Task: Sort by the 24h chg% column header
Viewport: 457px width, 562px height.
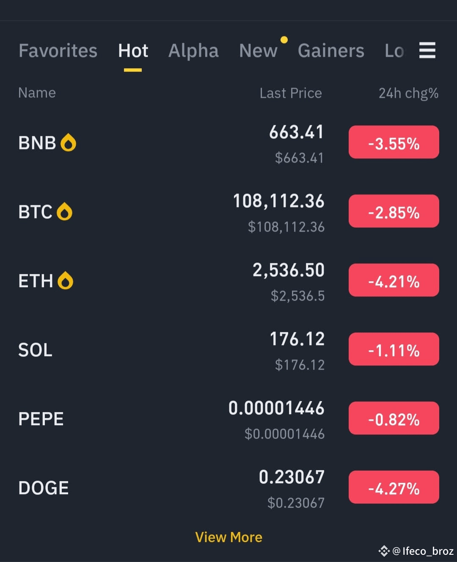Action: tap(408, 93)
